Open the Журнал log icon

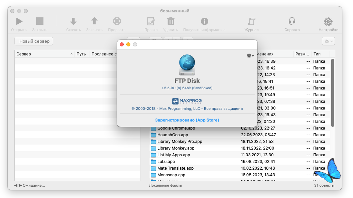coord(251,21)
